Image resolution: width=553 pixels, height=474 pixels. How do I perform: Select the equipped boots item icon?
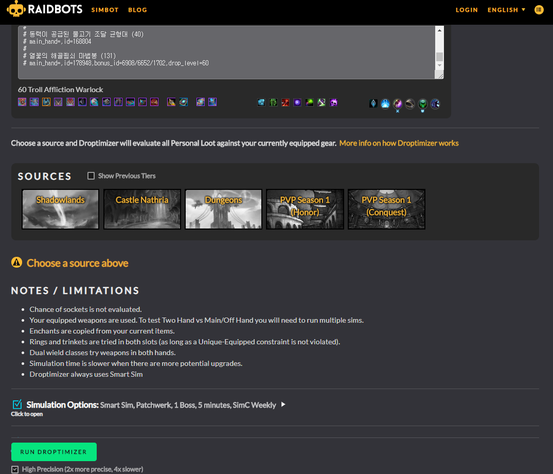(x=130, y=102)
